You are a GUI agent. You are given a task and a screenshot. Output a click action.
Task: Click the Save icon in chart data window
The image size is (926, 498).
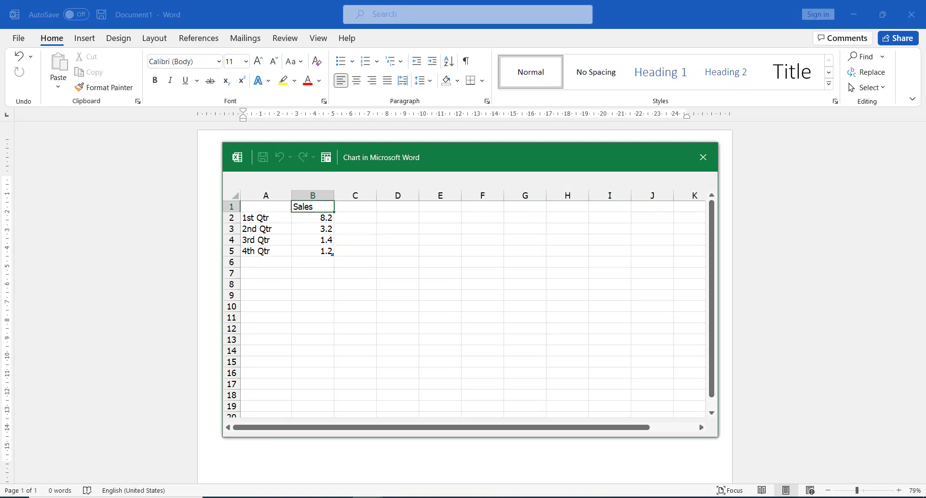[x=263, y=157]
